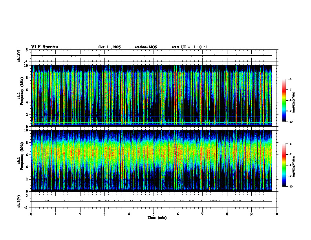Click the ch.1 frequency axis "4" tick label
This screenshot has width=311, height=240.
[27, 102]
